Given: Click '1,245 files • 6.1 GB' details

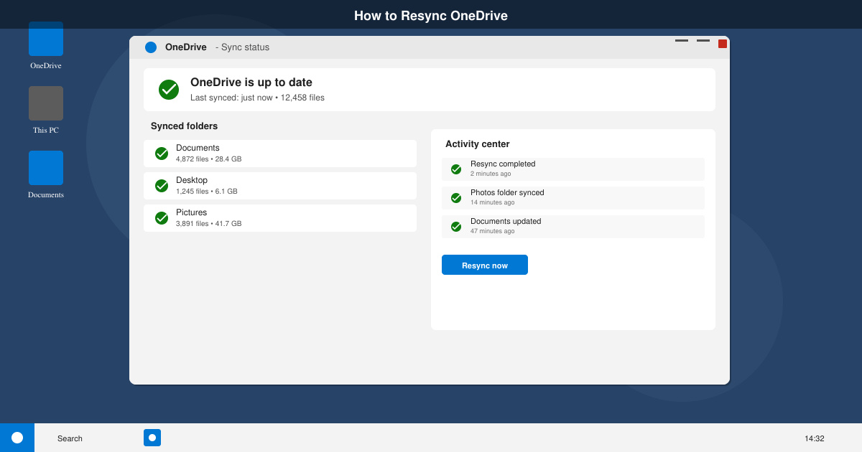Looking at the screenshot, I should click(x=207, y=192).
